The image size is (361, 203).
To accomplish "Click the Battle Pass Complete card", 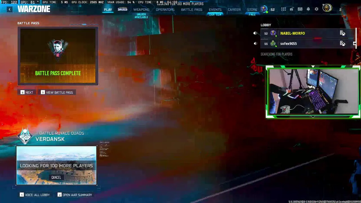I will tap(58, 56).
